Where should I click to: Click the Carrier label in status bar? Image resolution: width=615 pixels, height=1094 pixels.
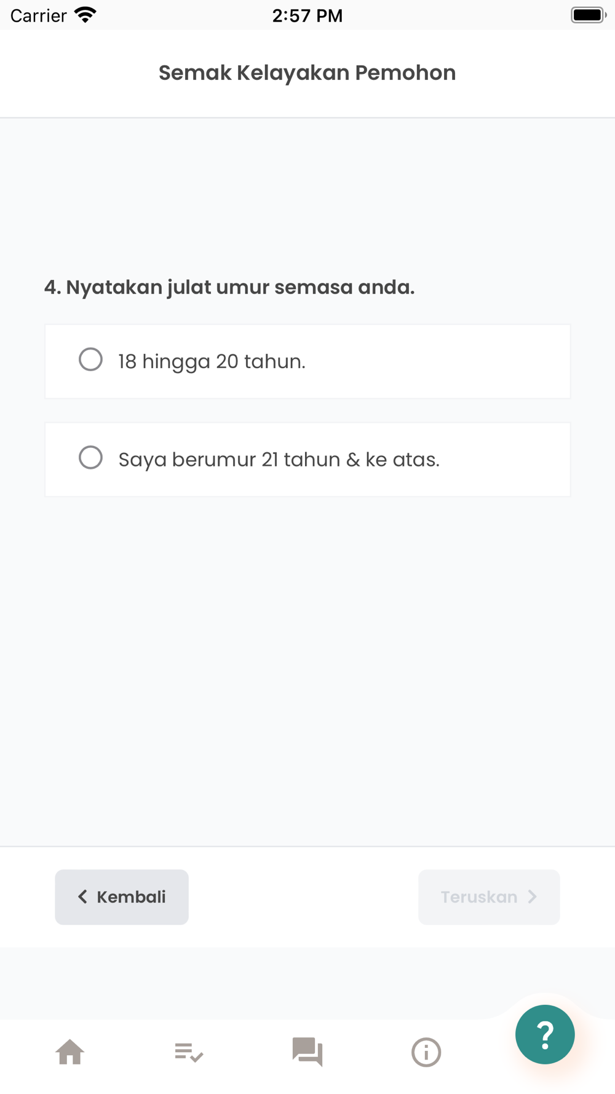pos(38,15)
